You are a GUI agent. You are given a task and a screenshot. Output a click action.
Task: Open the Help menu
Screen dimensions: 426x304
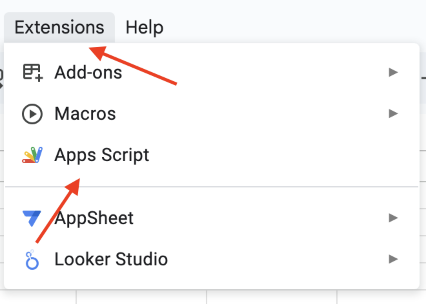[x=144, y=27]
